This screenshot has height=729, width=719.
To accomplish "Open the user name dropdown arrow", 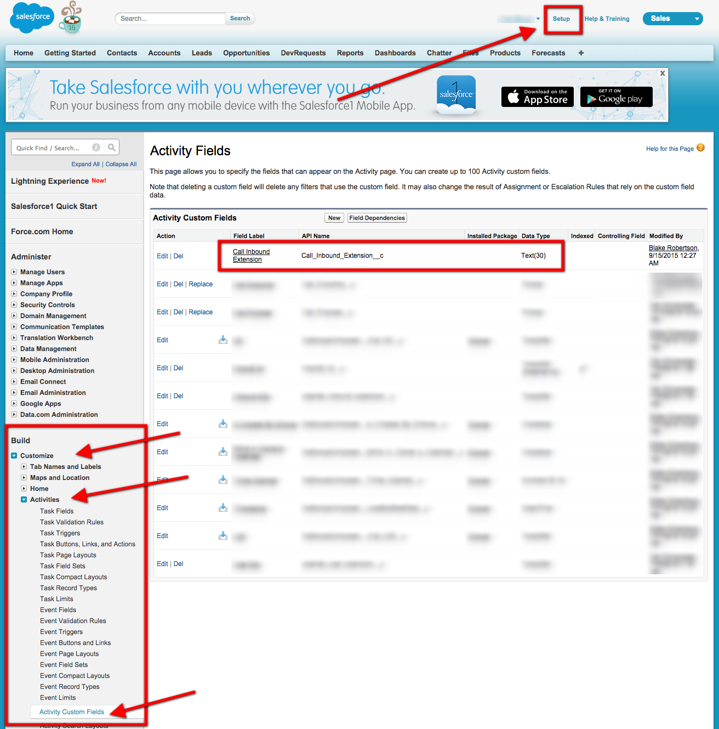I will click(x=538, y=19).
